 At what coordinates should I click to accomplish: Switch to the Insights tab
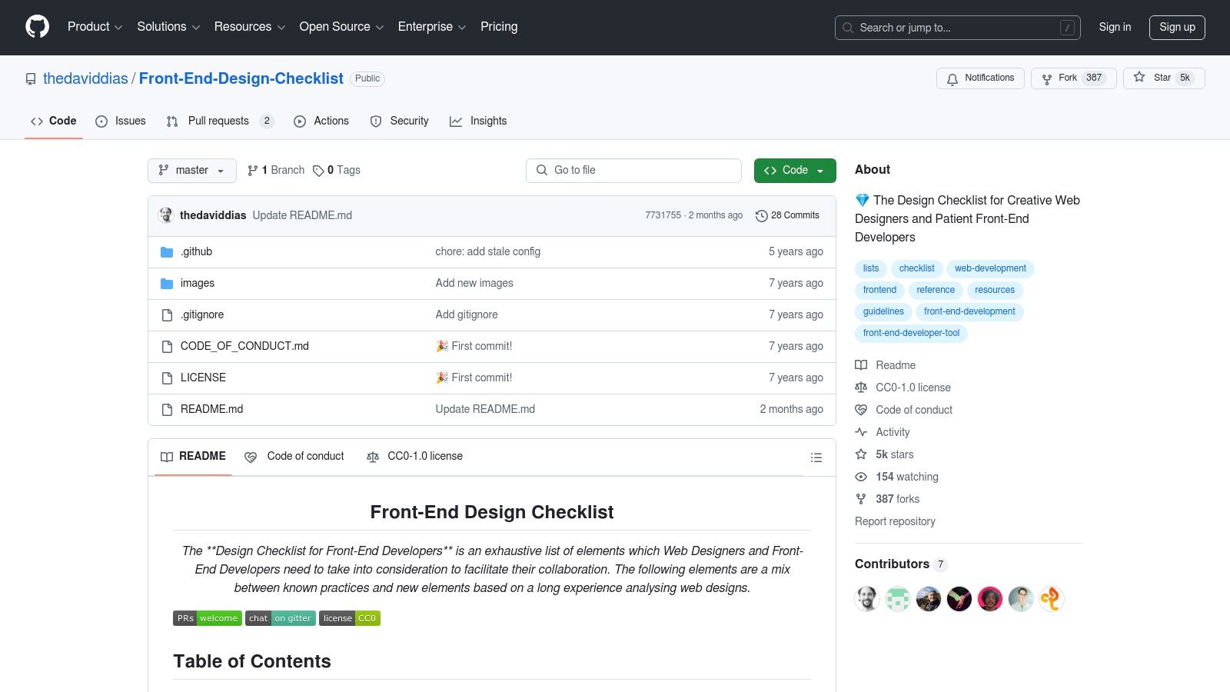coord(478,121)
